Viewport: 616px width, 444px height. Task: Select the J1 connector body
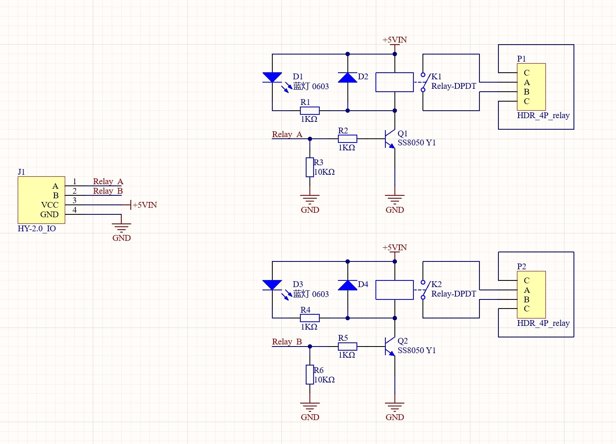point(41,200)
